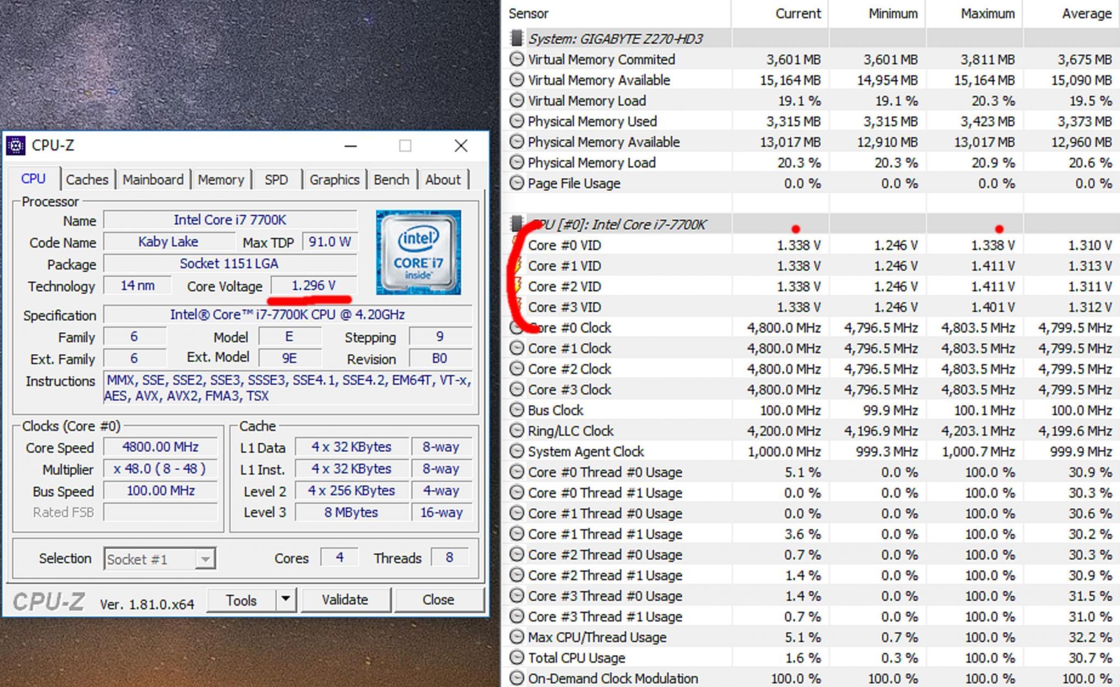Click the icon beside Core #2 Thread #1 Usage

point(516,575)
